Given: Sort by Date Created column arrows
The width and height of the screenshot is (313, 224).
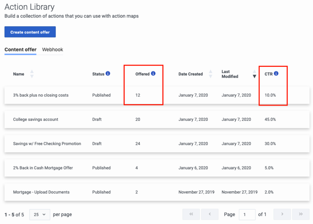Looking at the screenshot, I should coord(210,74).
